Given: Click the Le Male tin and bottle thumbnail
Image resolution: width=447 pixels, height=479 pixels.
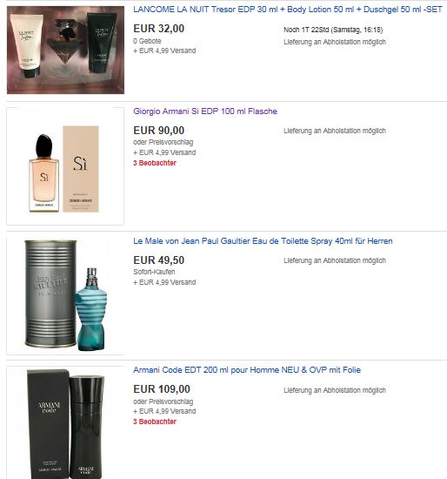Looking at the screenshot, I should click(x=65, y=296).
